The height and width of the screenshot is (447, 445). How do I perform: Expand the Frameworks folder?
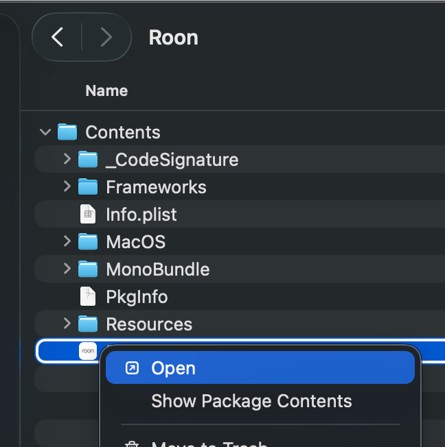[67, 186]
